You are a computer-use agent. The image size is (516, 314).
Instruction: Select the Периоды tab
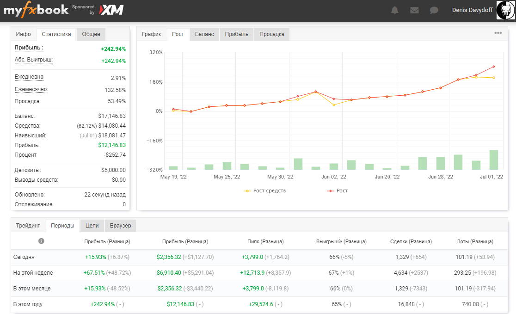pyautogui.click(x=62, y=226)
